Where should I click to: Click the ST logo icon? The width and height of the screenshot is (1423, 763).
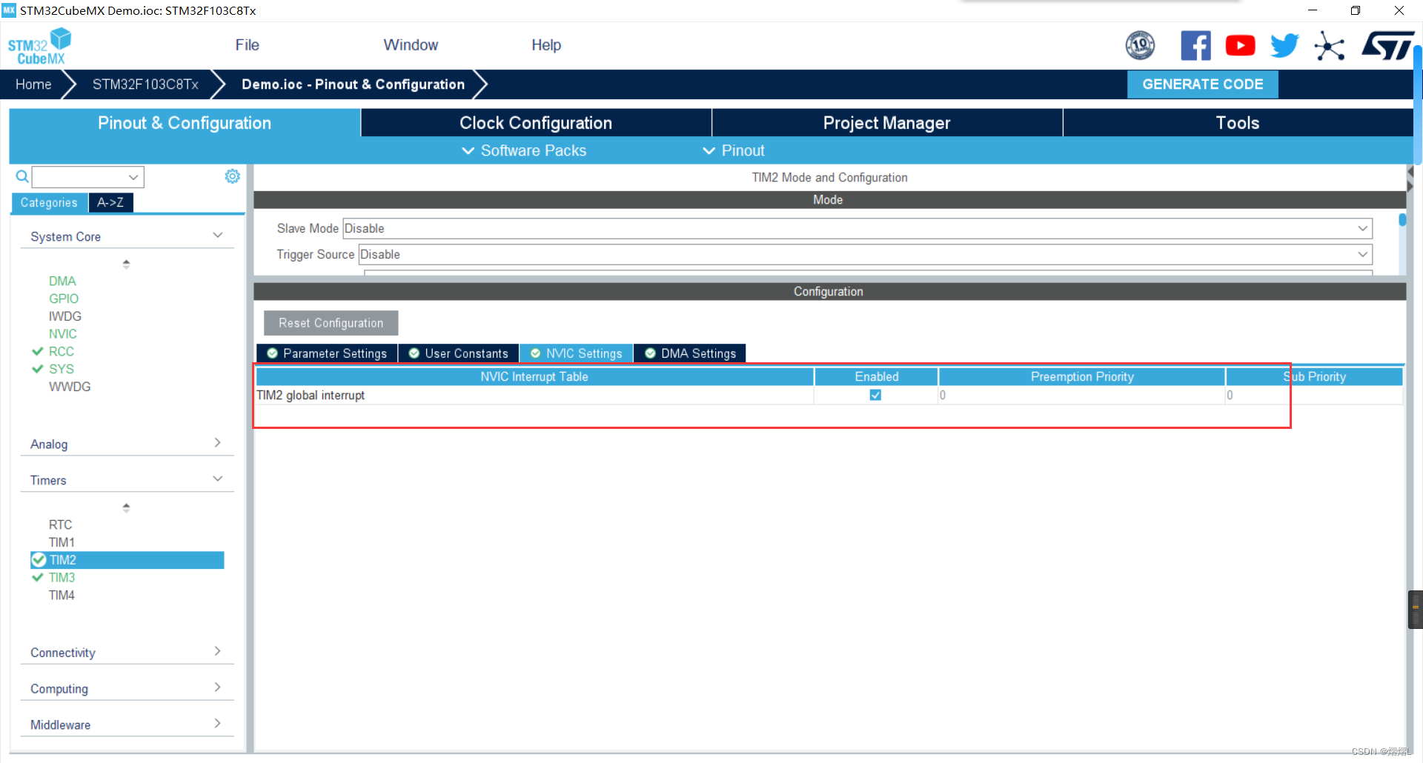click(x=1387, y=46)
